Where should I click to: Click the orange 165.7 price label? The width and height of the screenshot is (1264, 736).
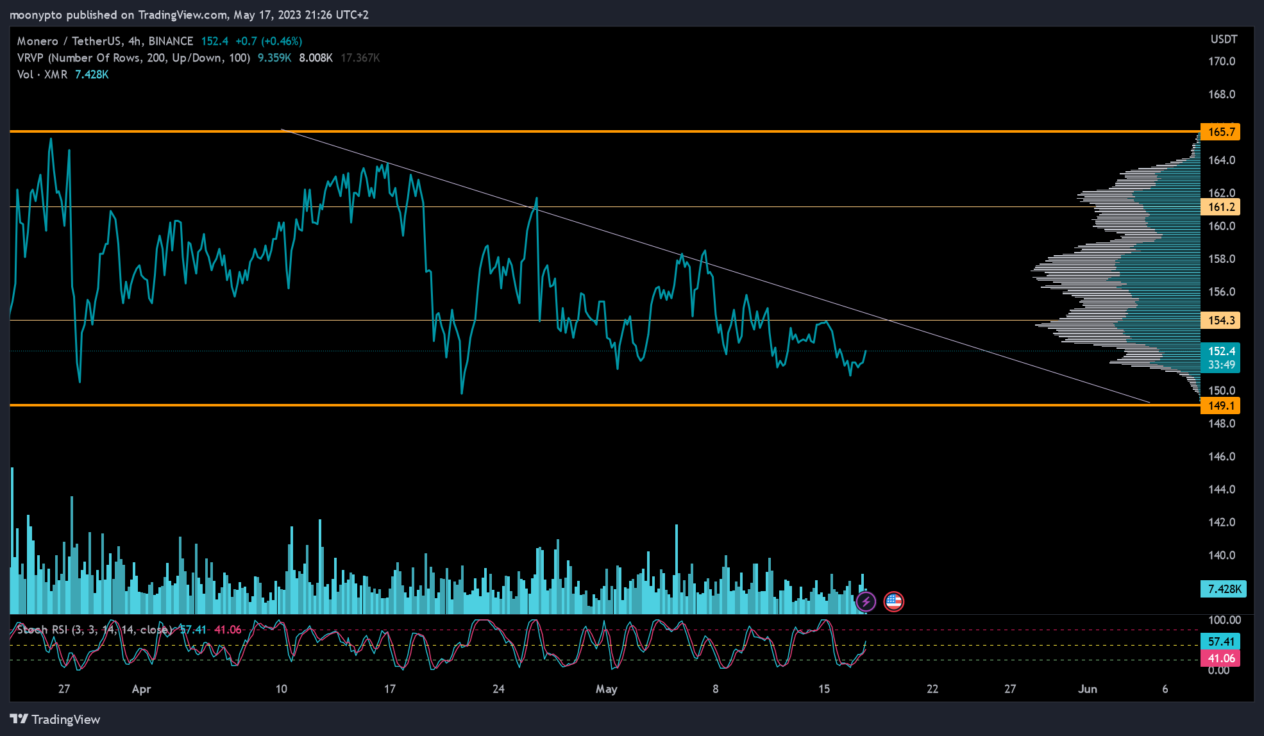coord(1220,132)
